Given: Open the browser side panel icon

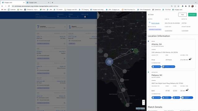Looking at the screenshot, I should coord(189,6).
